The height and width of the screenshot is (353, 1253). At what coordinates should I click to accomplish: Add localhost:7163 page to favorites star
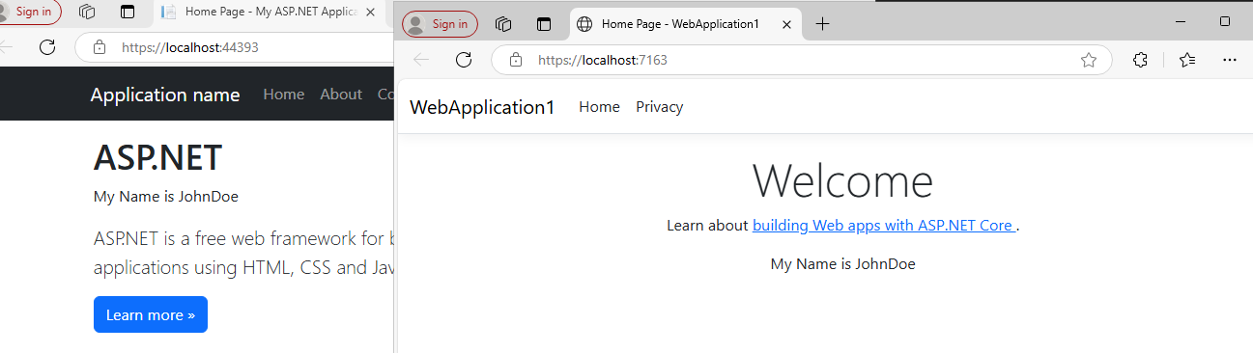click(1089, 60)
